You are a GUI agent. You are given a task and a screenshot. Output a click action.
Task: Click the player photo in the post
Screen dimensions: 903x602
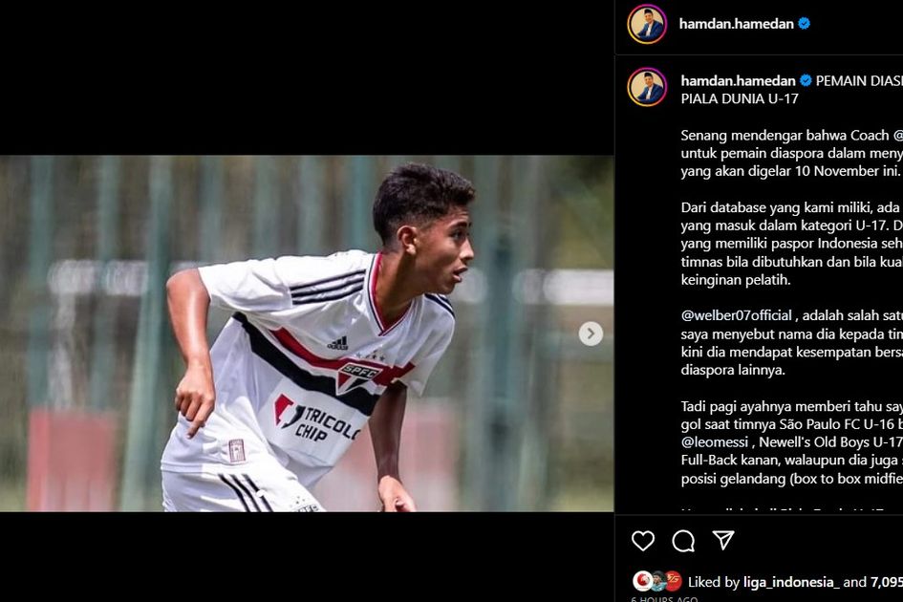coord(307,333)
